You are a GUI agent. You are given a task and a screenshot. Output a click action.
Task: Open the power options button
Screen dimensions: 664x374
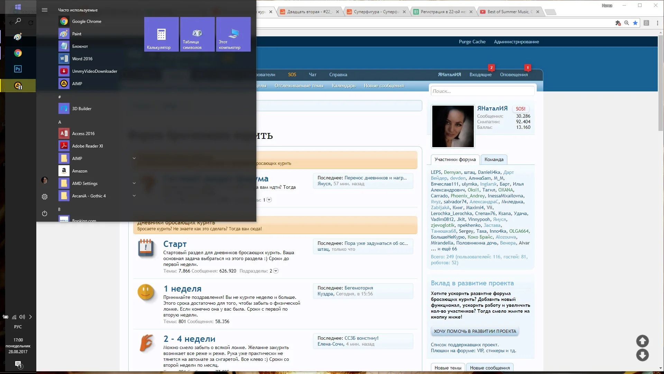click(x=45, y=214)
